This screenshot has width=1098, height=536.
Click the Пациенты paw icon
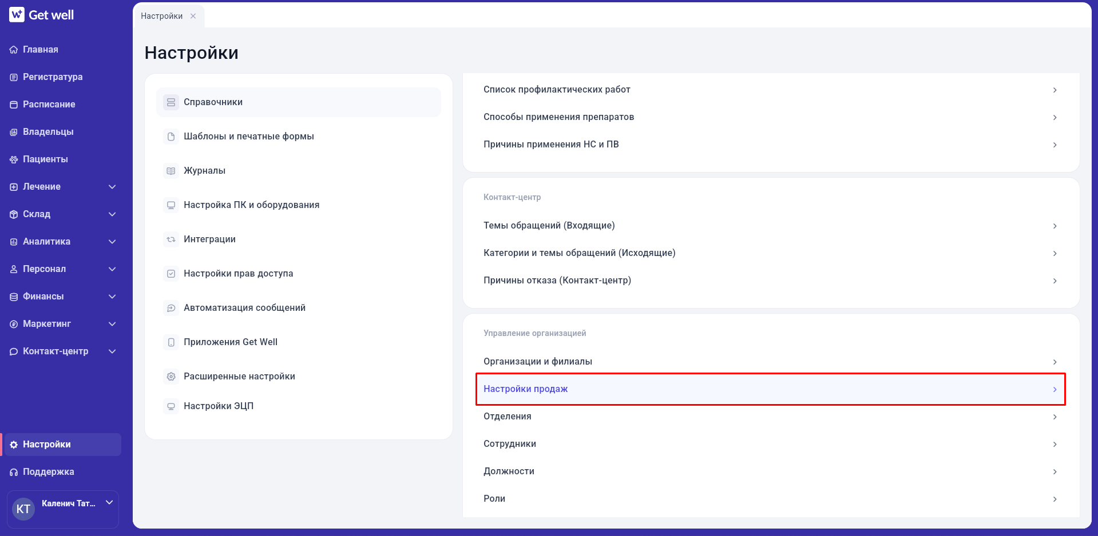point(14,159)
